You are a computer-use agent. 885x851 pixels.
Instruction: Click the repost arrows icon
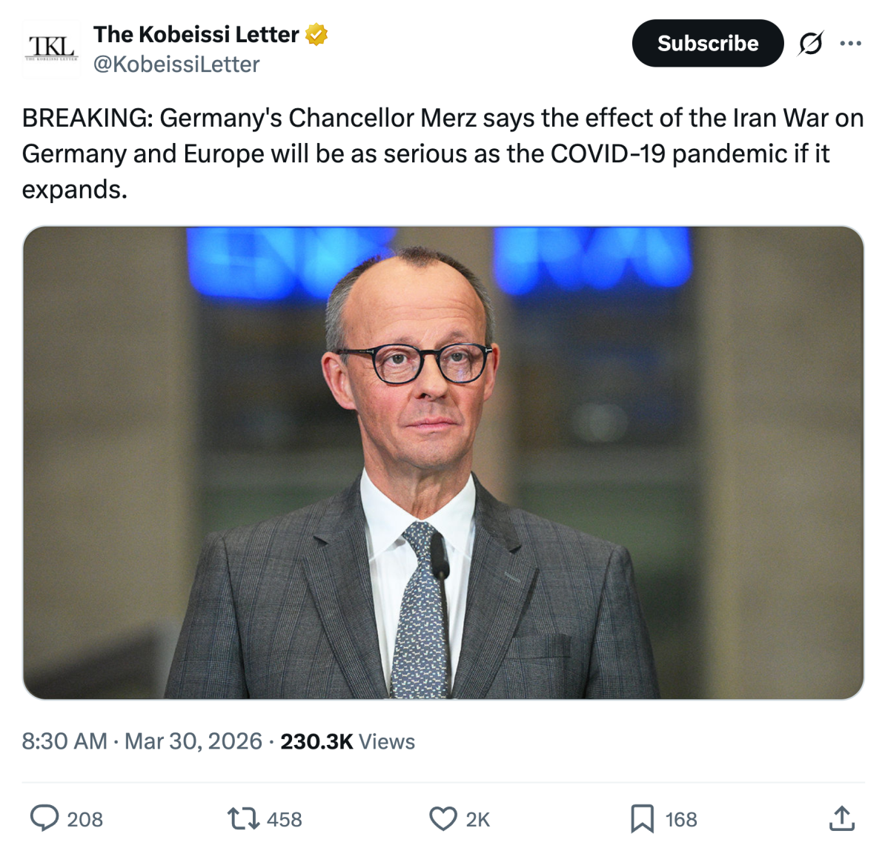pos(242,818)
